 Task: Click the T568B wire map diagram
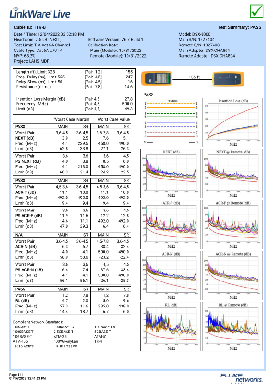171,121
